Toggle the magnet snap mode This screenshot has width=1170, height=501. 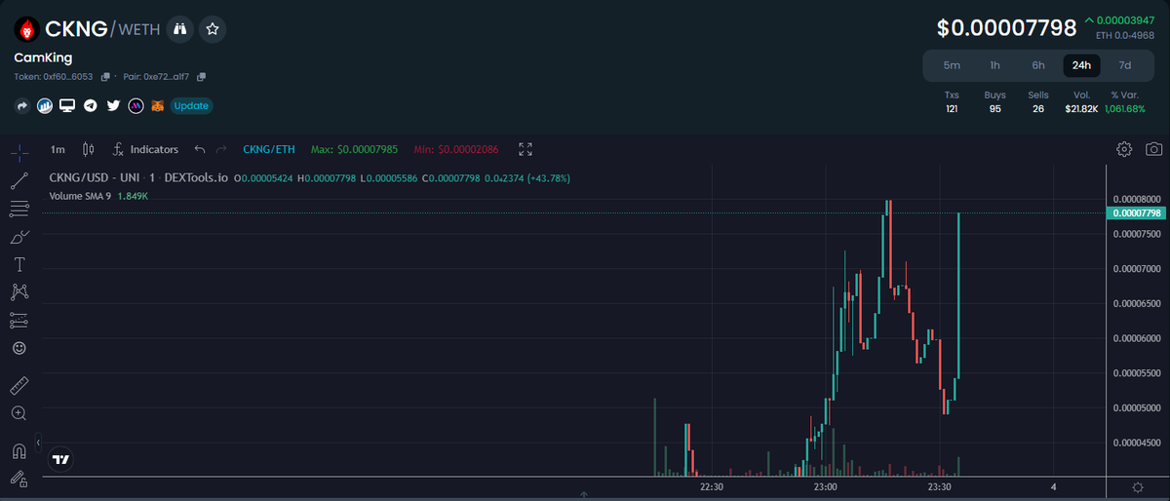(19, 451)
